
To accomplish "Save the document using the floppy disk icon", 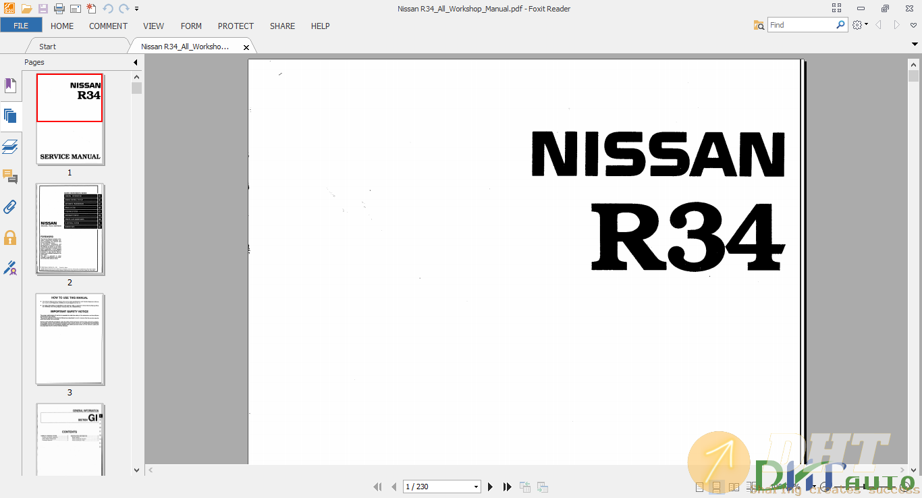I will click(x=43, y=9).
